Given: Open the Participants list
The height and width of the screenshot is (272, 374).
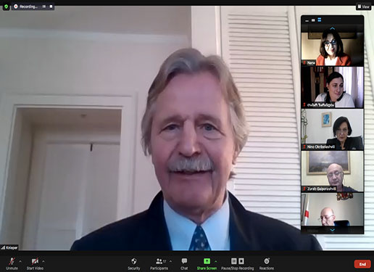Looking at the screenshot, I should click(x=159, y=264).
